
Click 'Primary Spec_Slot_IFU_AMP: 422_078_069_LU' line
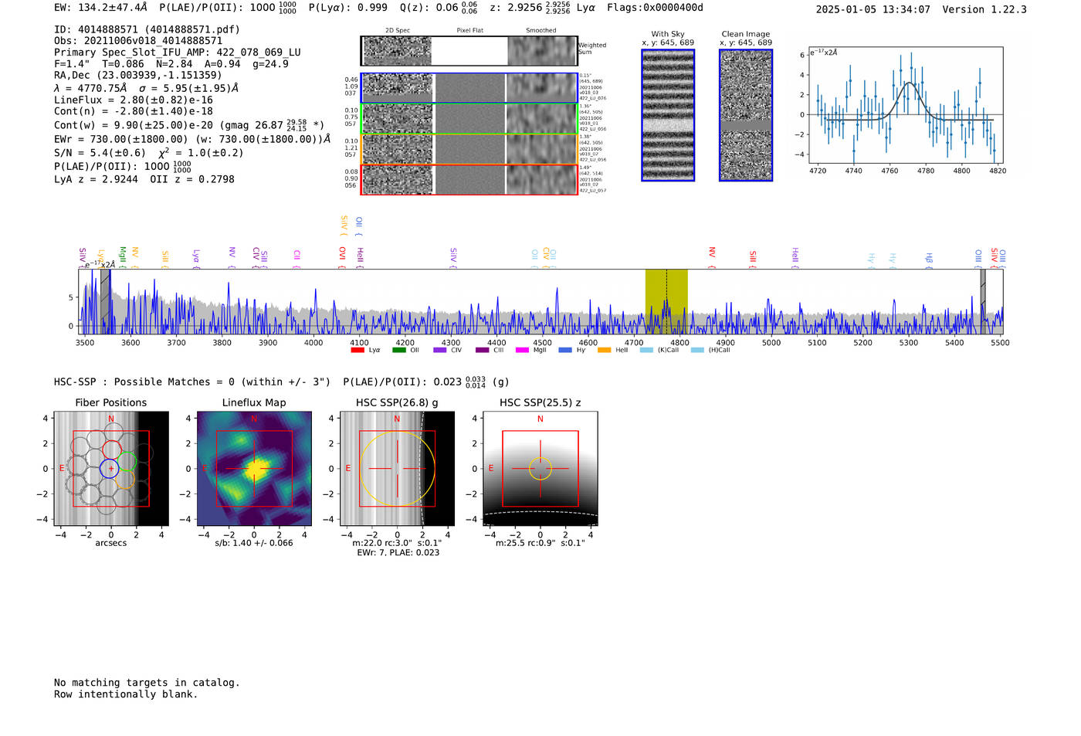pos(178,53)
